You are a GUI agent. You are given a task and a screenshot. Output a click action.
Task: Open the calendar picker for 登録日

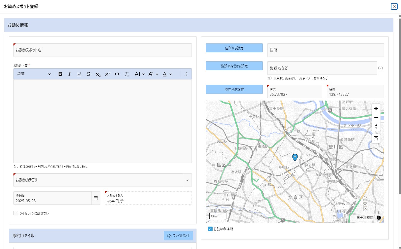[96, 198]
